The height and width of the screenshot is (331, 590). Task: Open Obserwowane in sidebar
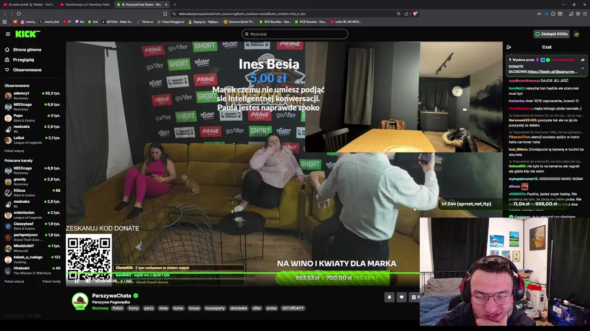click(x=27, y=70)
